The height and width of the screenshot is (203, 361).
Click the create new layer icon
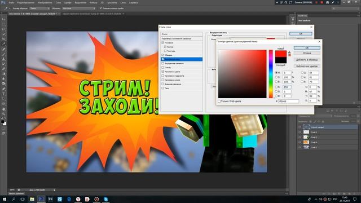tap(349, 194)
